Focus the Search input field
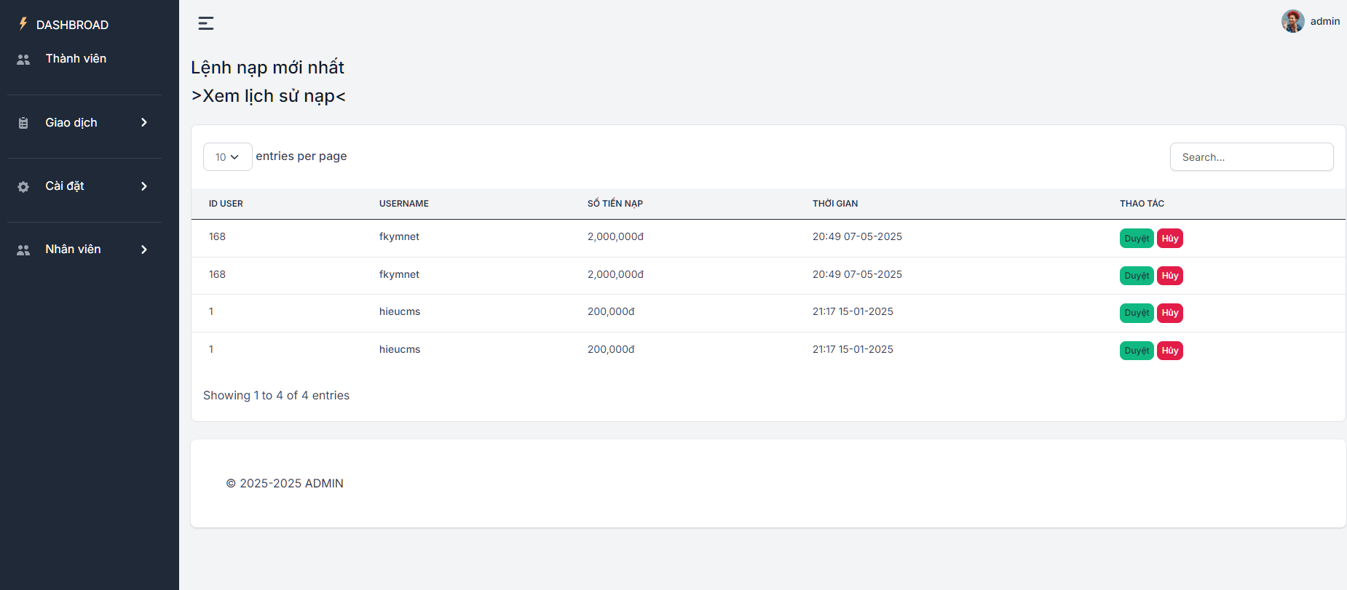 pos(1251,157)
